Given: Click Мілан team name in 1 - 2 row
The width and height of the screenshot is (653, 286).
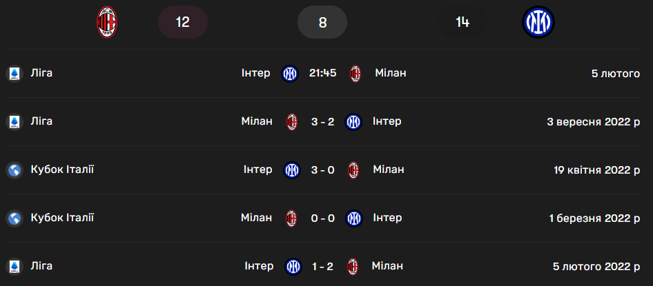Looking at the screenshot, I should coord(387,266).
